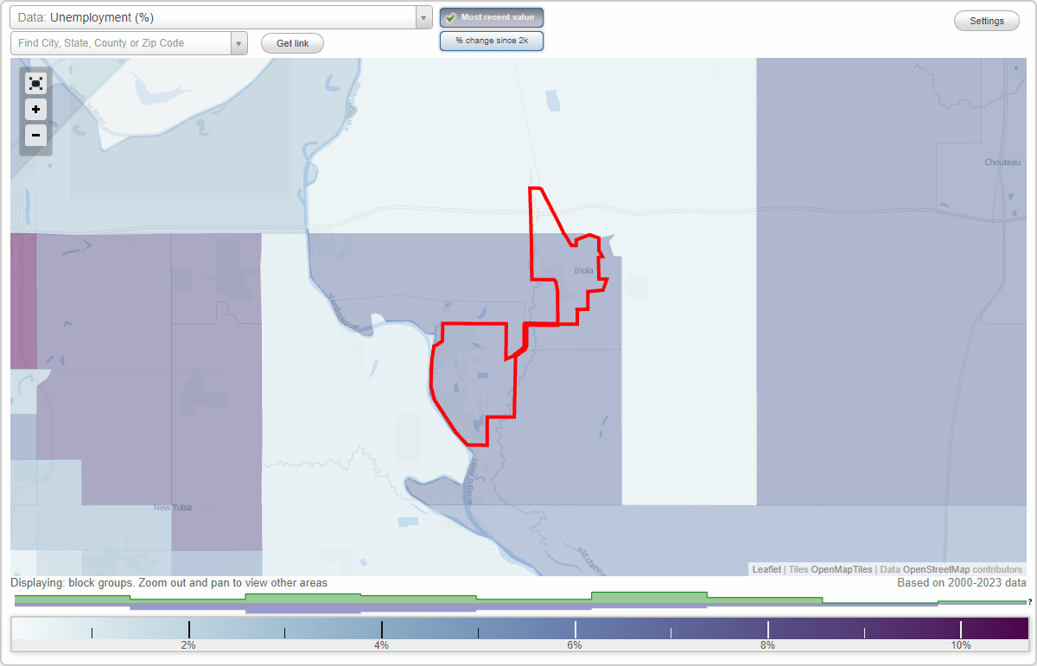1037x666 pixels.
Task: Click the Get link button
Action: click(x=292, y=43)
